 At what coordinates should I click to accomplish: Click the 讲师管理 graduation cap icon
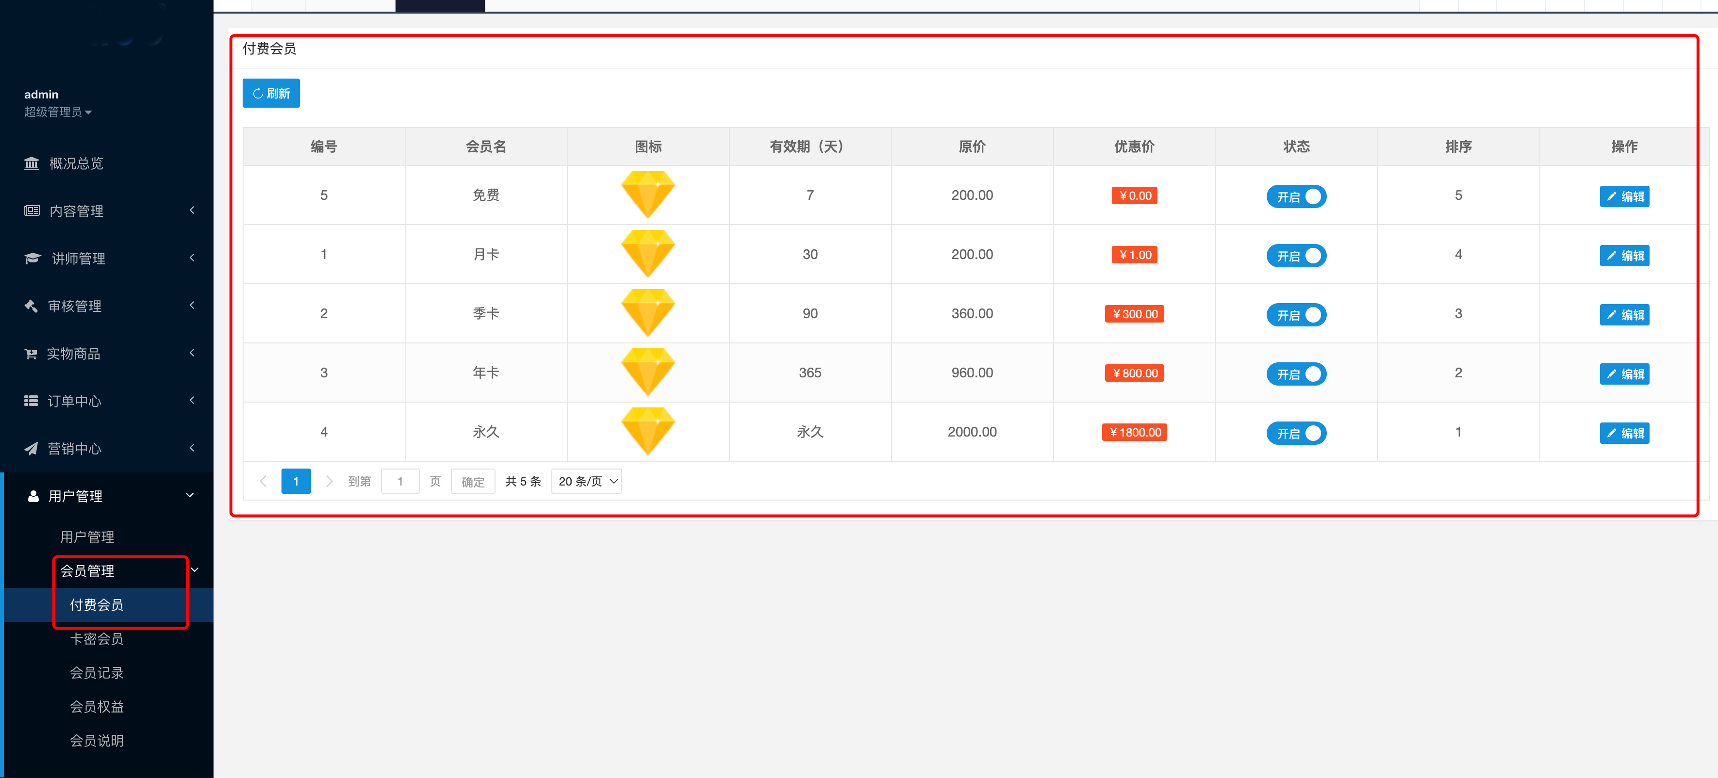point(32,258)
